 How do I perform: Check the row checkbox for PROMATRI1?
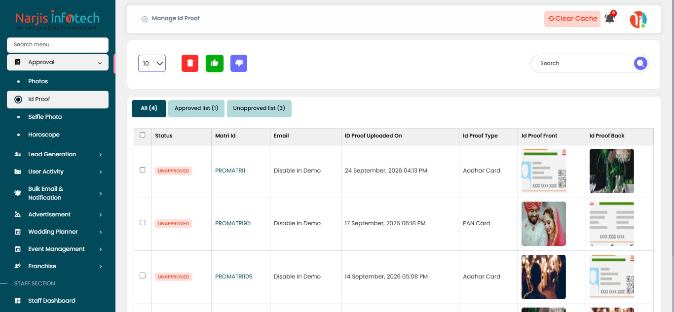tap(143, 170)
